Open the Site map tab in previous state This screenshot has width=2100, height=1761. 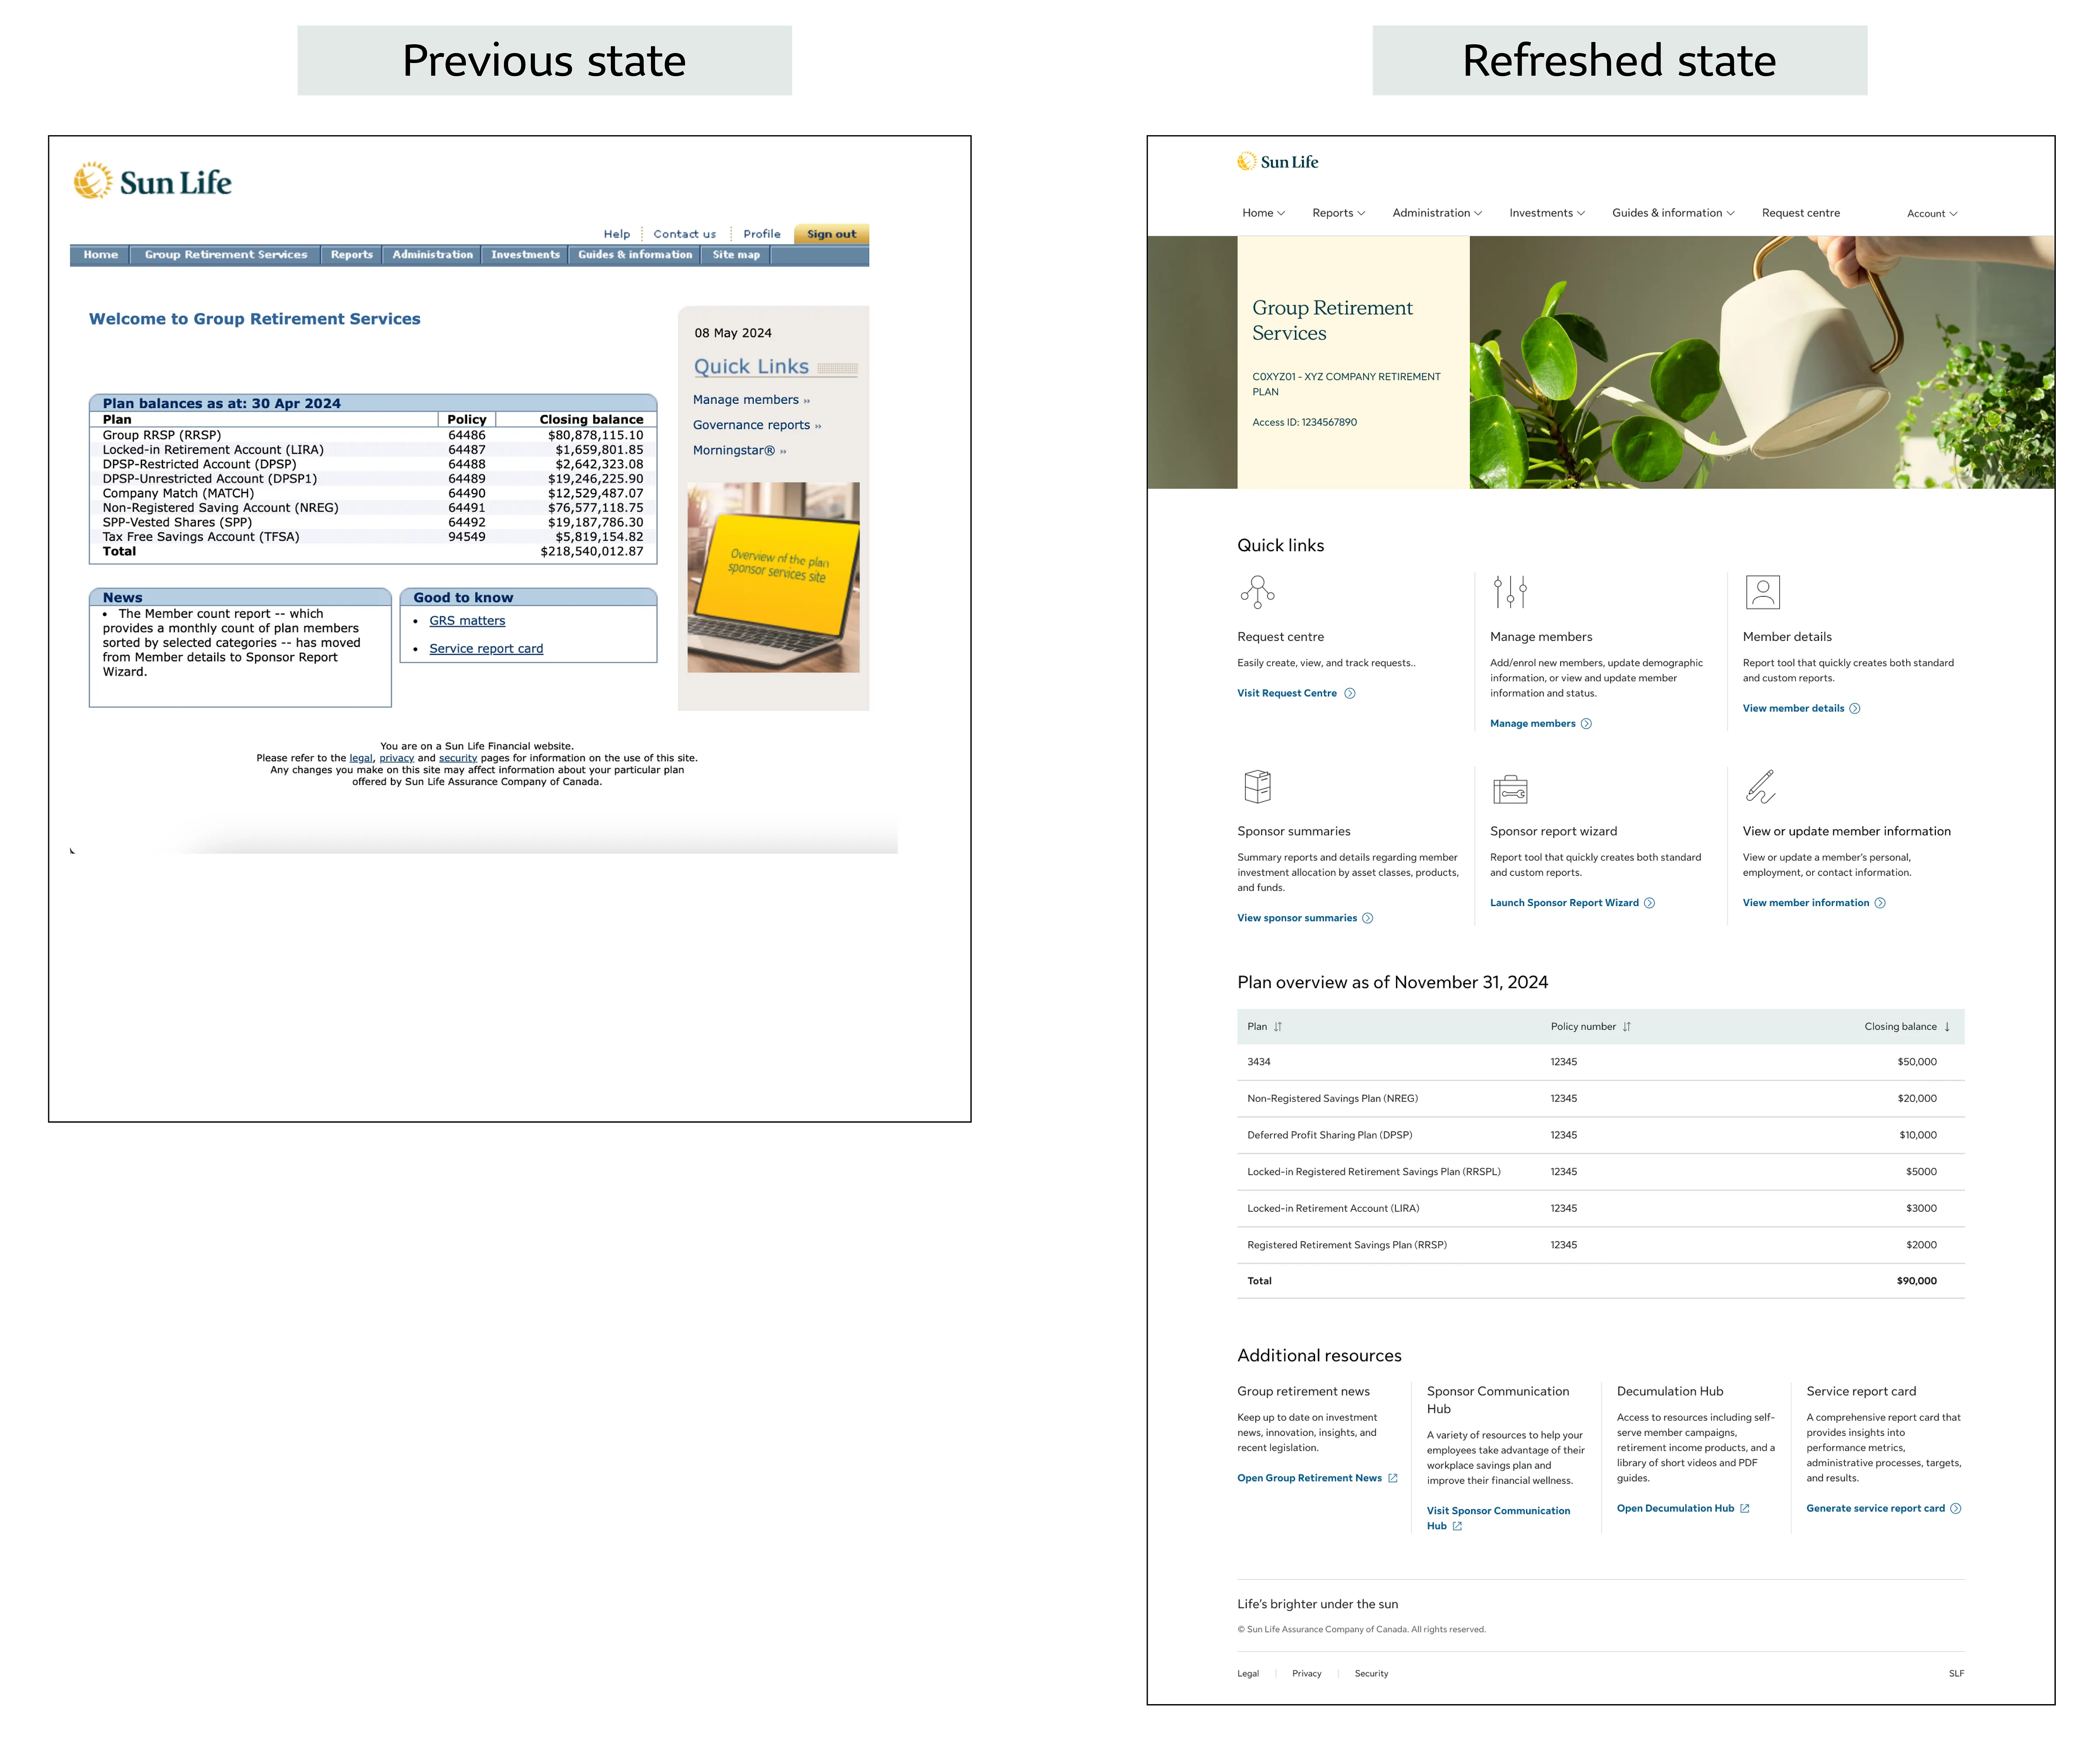tap(736, 254)
